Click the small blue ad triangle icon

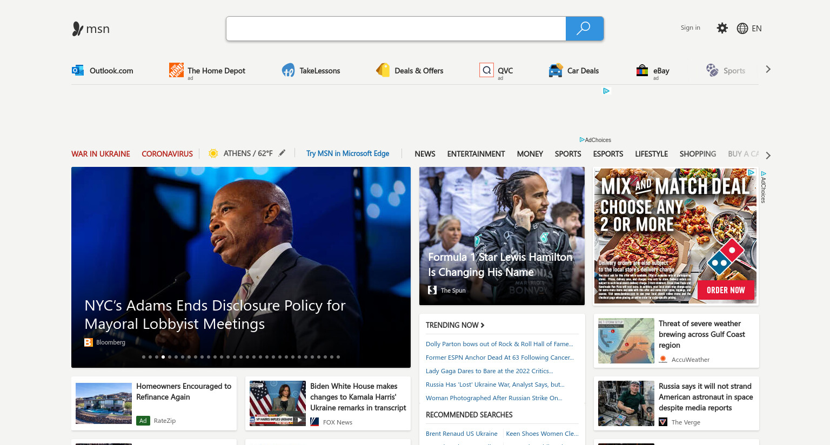point(606,91)
